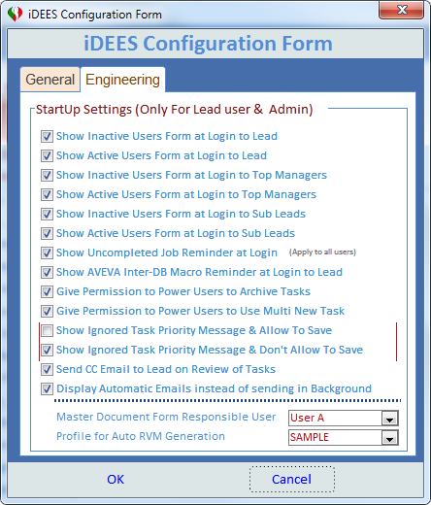Toggle Show Uncompleted Job Reminder at Login
This screenshot has height=505, width=431.
point(47,252)
